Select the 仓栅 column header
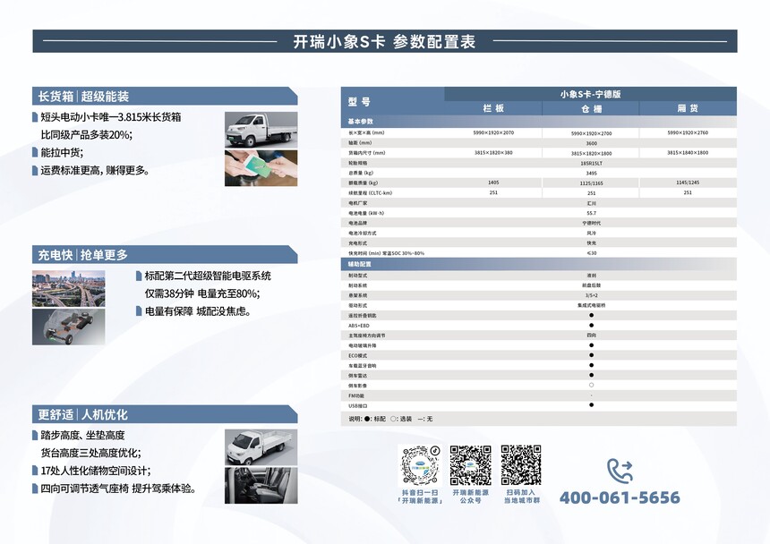Image resolution: width=770 pixels, height=544 pixels. point(591,108)
